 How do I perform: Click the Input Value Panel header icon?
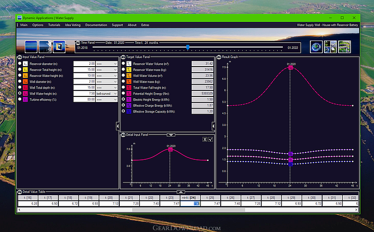(x=20, y=57)
